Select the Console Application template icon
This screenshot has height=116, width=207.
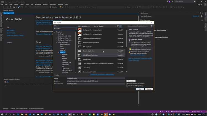(x=80, y=51)
